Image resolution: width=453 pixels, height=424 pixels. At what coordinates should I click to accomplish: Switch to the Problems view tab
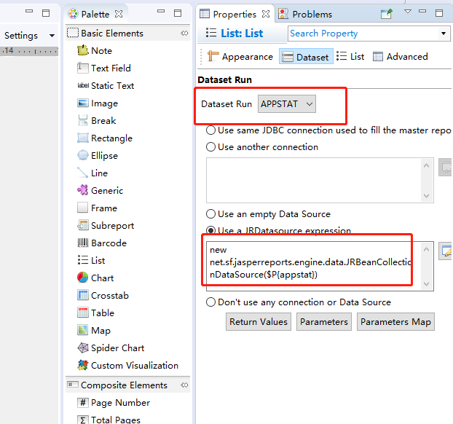305,14
